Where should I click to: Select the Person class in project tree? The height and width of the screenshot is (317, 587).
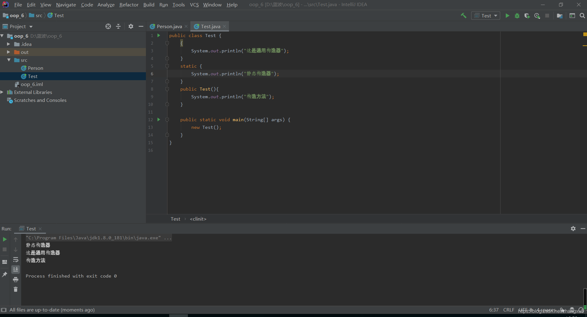pyautogui.click(x=35, y=68)
